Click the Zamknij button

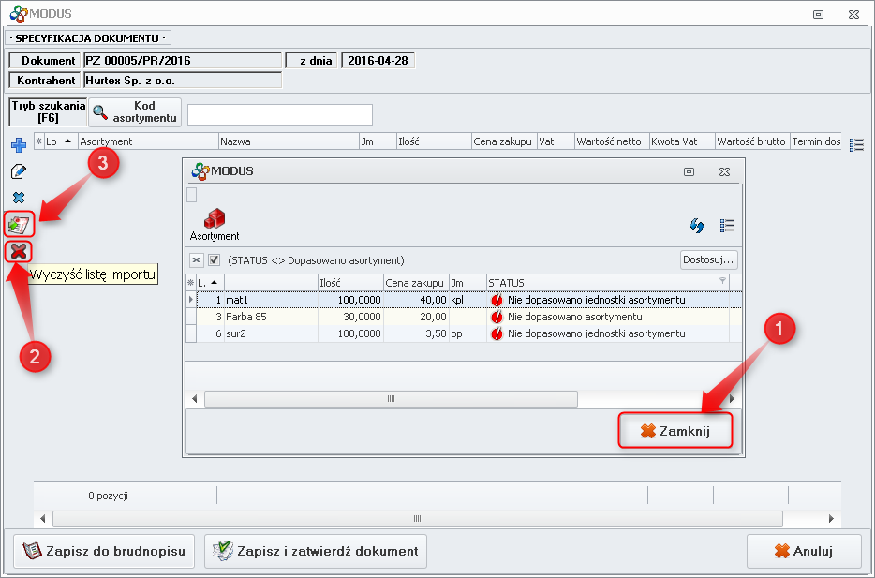(x=675, y=431)
